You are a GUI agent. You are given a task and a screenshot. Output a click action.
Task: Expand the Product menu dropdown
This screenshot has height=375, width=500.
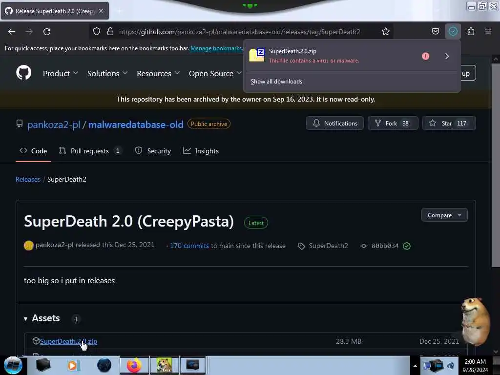tap(61, 73)
